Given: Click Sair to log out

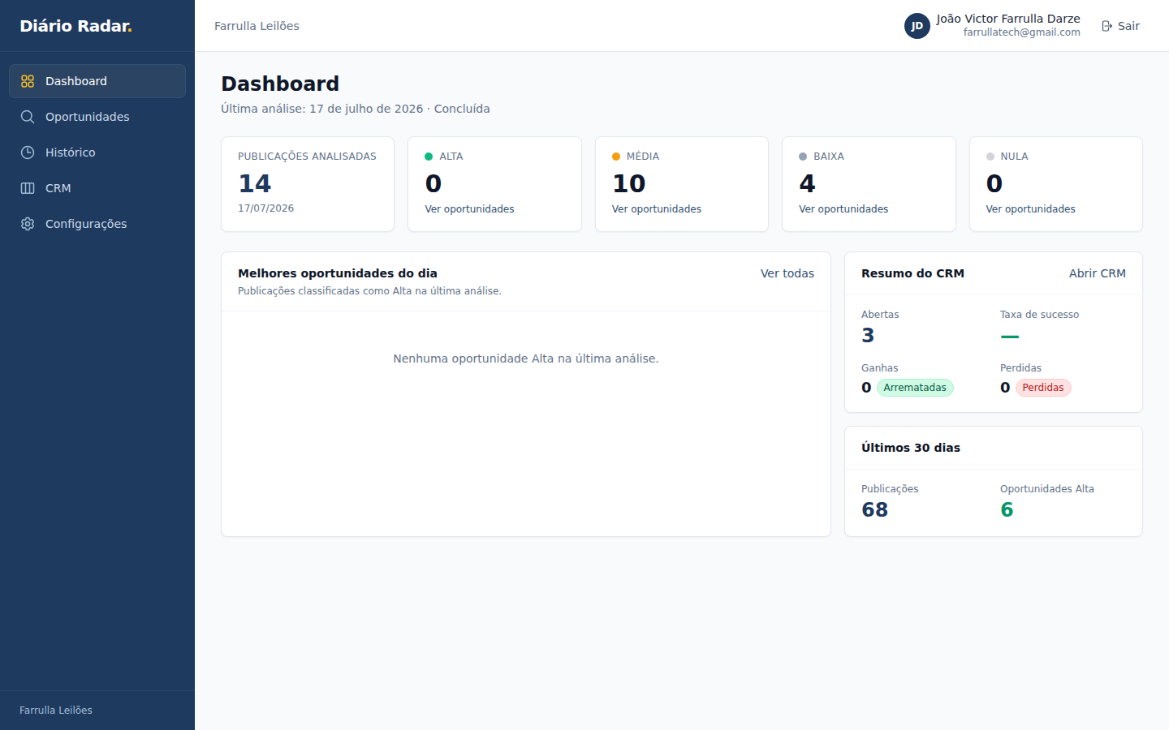Looking at the screenshot, I should 1120,26.
